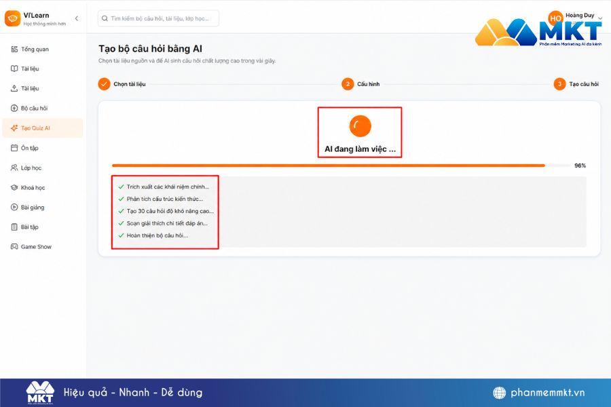Focus the search box for question sets
Viewport: 611px width, 407px height.
pyautogui.click(x=158, y=18)
